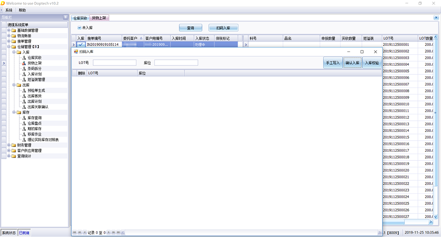441x237 pixels.
Task: Go to next record arrow icon
Action: (108, 232)
